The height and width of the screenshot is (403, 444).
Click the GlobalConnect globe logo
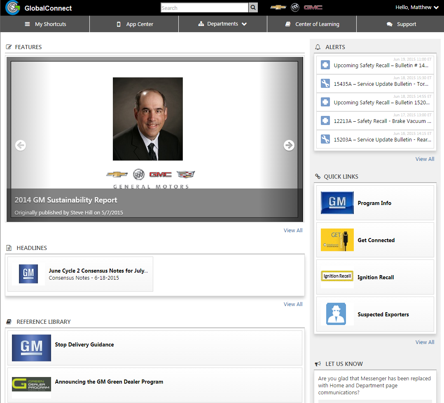[x=12, y=8]
